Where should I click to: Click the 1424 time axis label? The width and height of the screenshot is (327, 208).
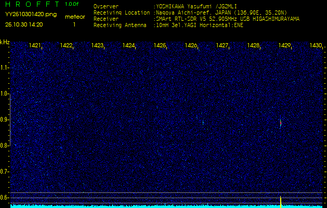click(x=128, y=45)
